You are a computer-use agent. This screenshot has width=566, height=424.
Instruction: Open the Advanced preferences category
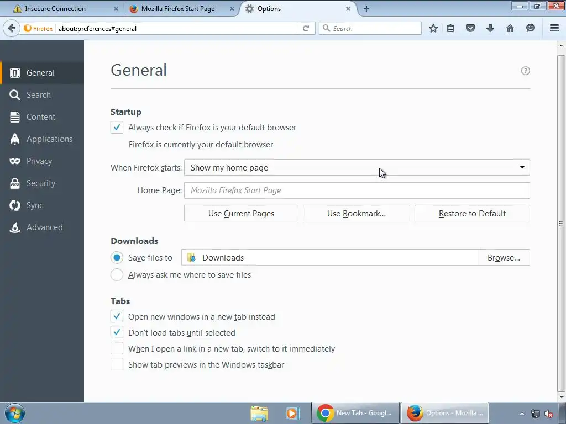pyautogui.click(x=42, y=227)
